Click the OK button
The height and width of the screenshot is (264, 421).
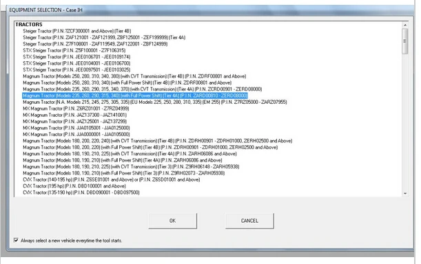point(173,221)
